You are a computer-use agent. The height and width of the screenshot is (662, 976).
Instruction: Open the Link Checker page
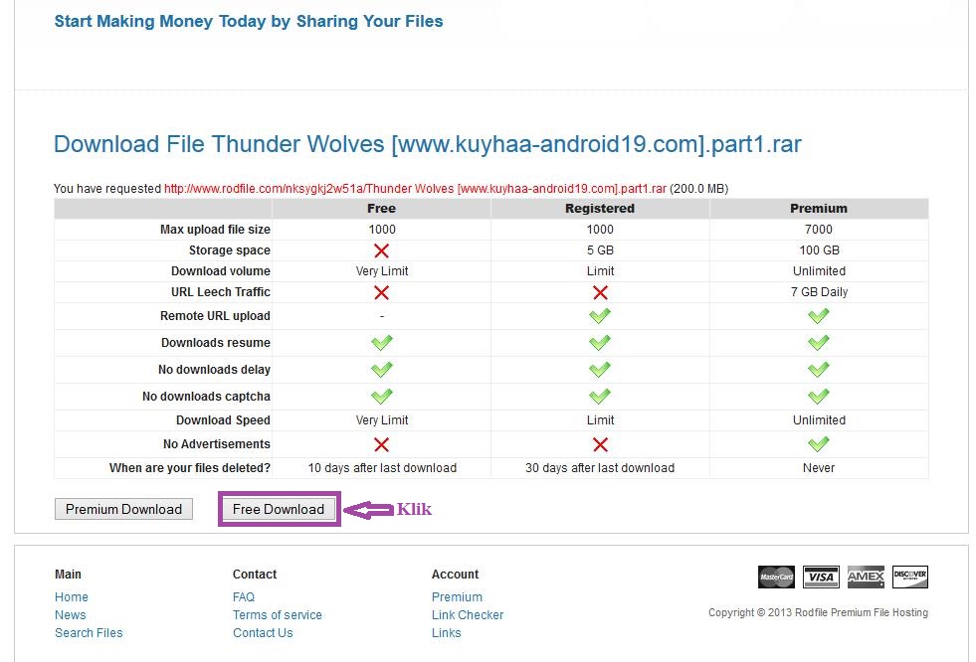[x=468, y=614]
